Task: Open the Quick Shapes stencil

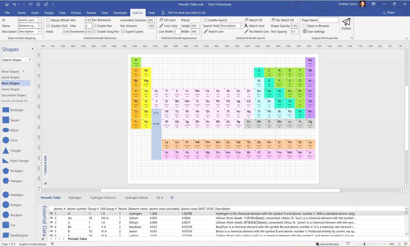Action: pos(10,77)
